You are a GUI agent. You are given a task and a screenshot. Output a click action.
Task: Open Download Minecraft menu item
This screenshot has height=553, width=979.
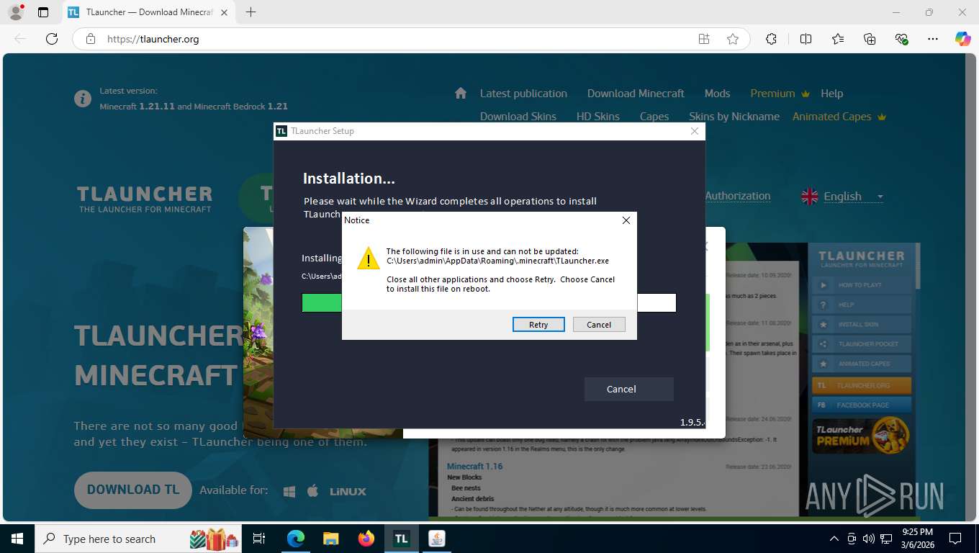[636, 94]
